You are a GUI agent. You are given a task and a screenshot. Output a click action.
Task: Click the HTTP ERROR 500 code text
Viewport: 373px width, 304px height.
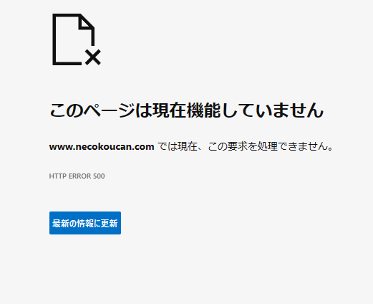pos(77,176)
